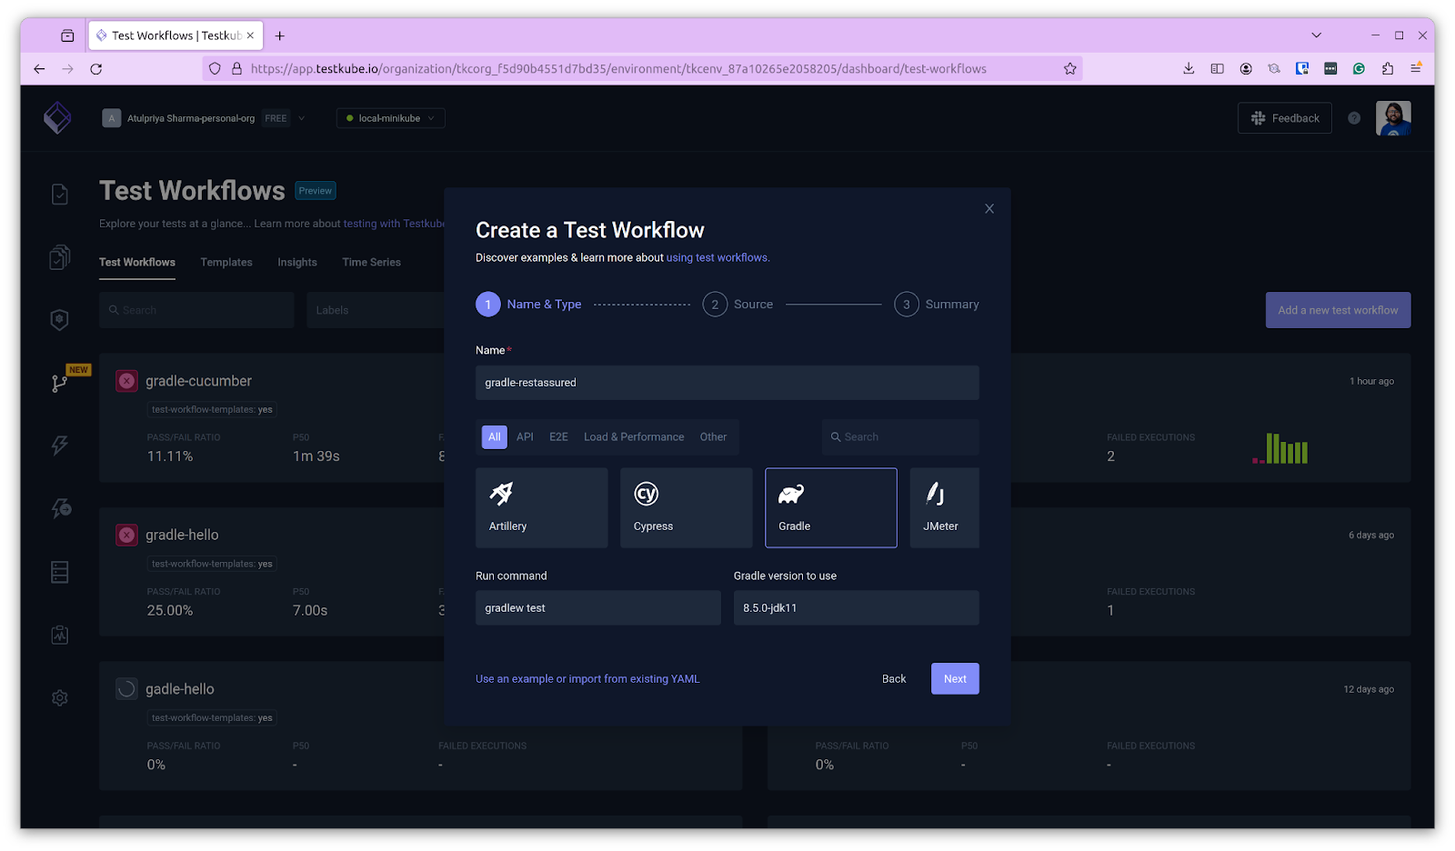Focus the Name input field
The height and width of the screenshot is (851, 1455).
tap(727, 383)
